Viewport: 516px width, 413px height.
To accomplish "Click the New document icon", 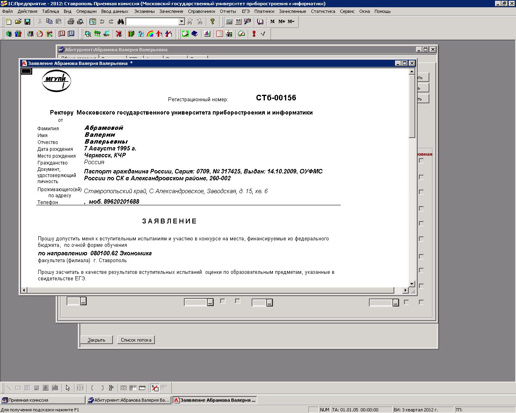I will [8, 21].
